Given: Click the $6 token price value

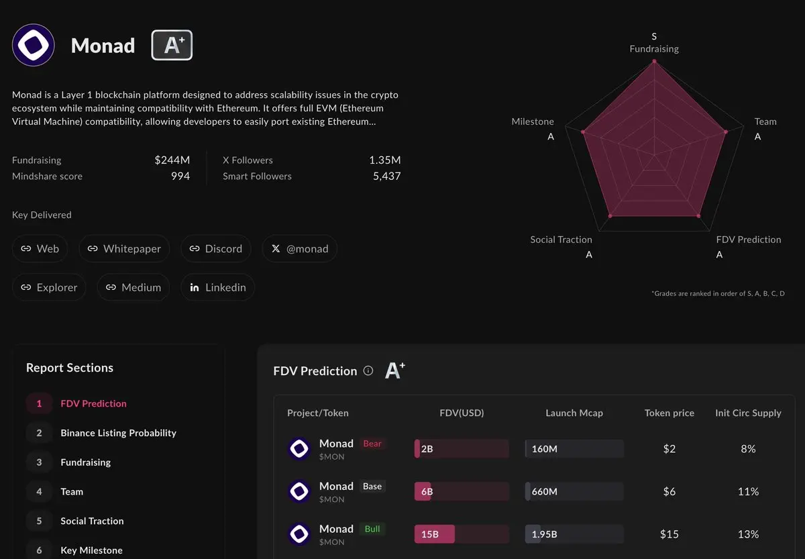Looking at the screenshot, I should (669, 492).
